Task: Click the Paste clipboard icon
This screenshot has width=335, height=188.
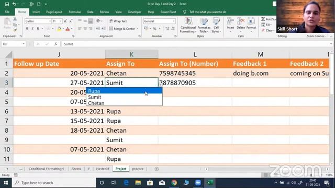Action: (x=7, y=22)
